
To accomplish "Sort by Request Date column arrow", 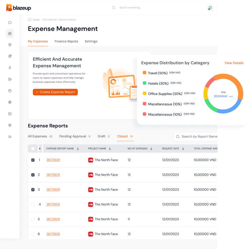I will pyautogui.click(x=183, y=149).
